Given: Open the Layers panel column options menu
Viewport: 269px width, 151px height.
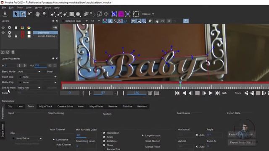Looking at the screenshot, I should coord(55,27).
